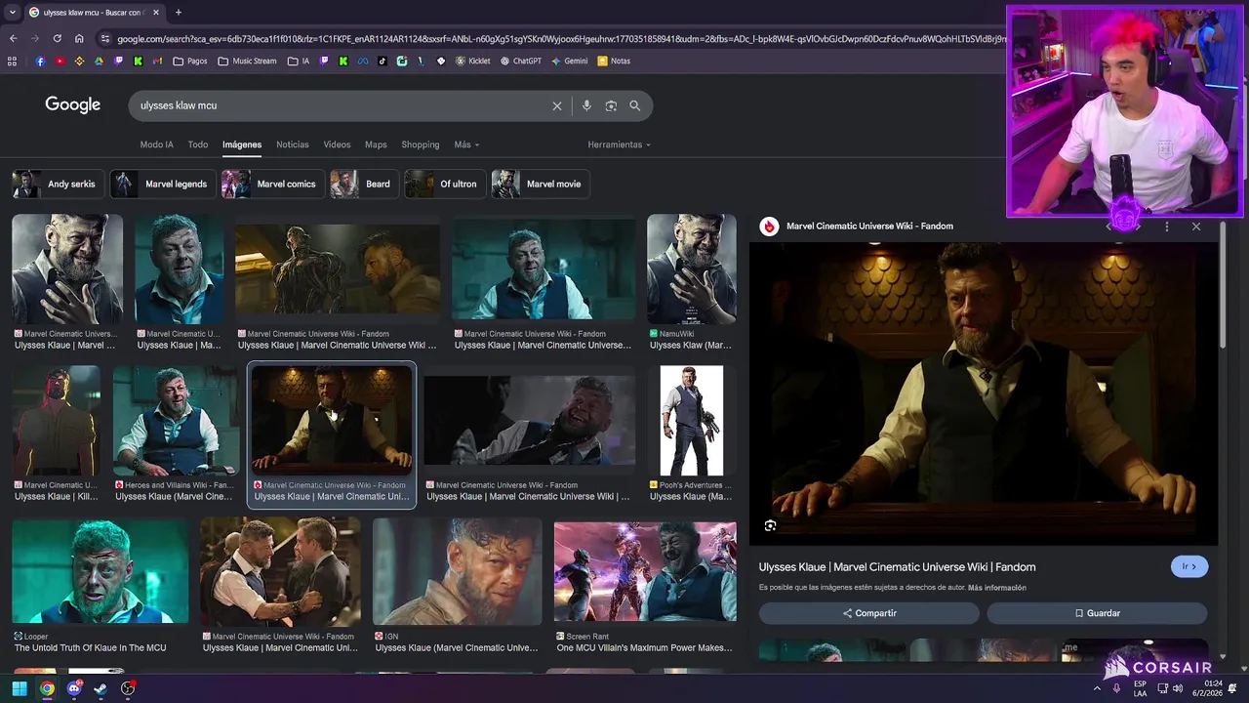
Task: Open Pooh's Adventures action figure thumbnail
Action: [x=692, y=421]
